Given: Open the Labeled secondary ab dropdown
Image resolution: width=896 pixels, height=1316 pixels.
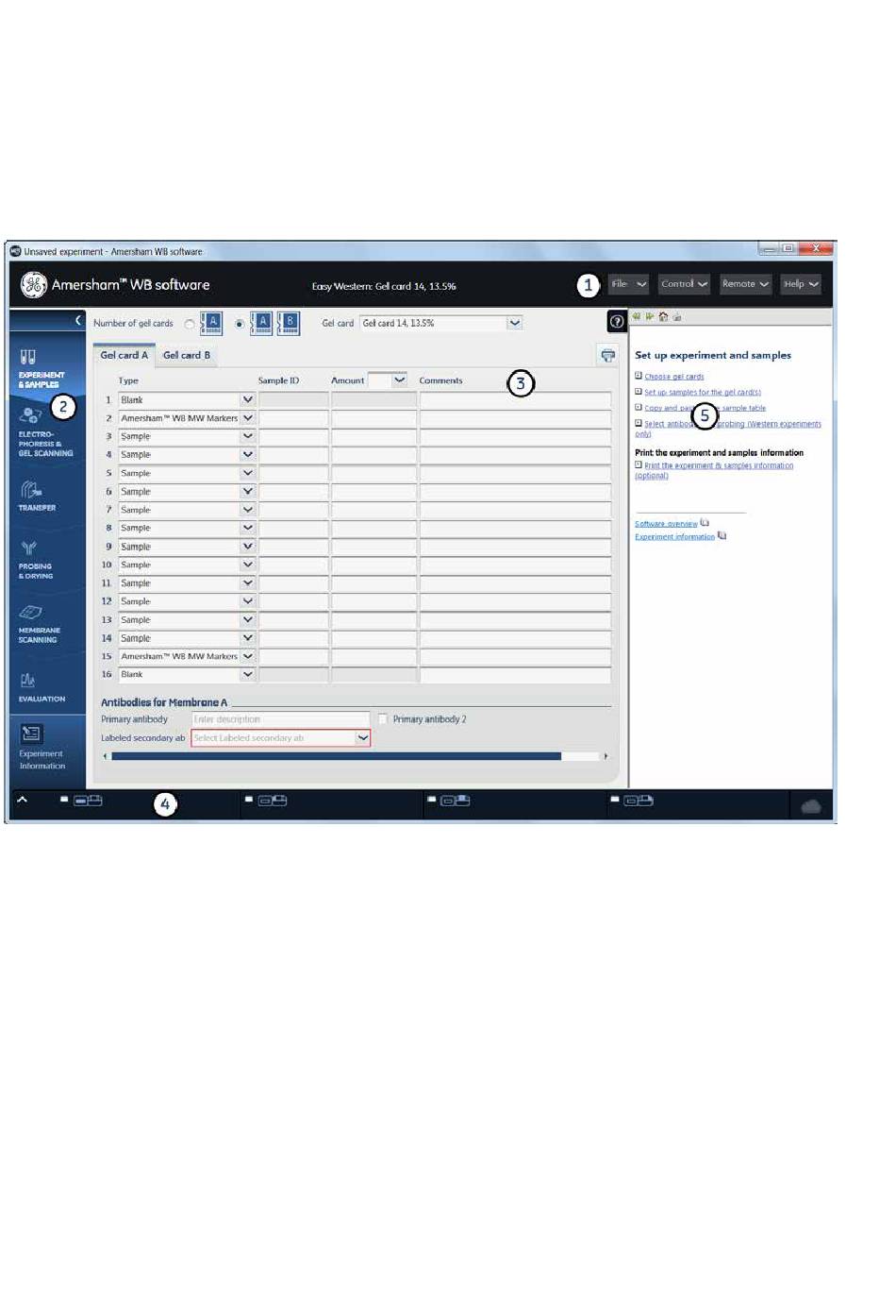Looking at the screenshot, I should pyautogui.click(x=362, y=738).
